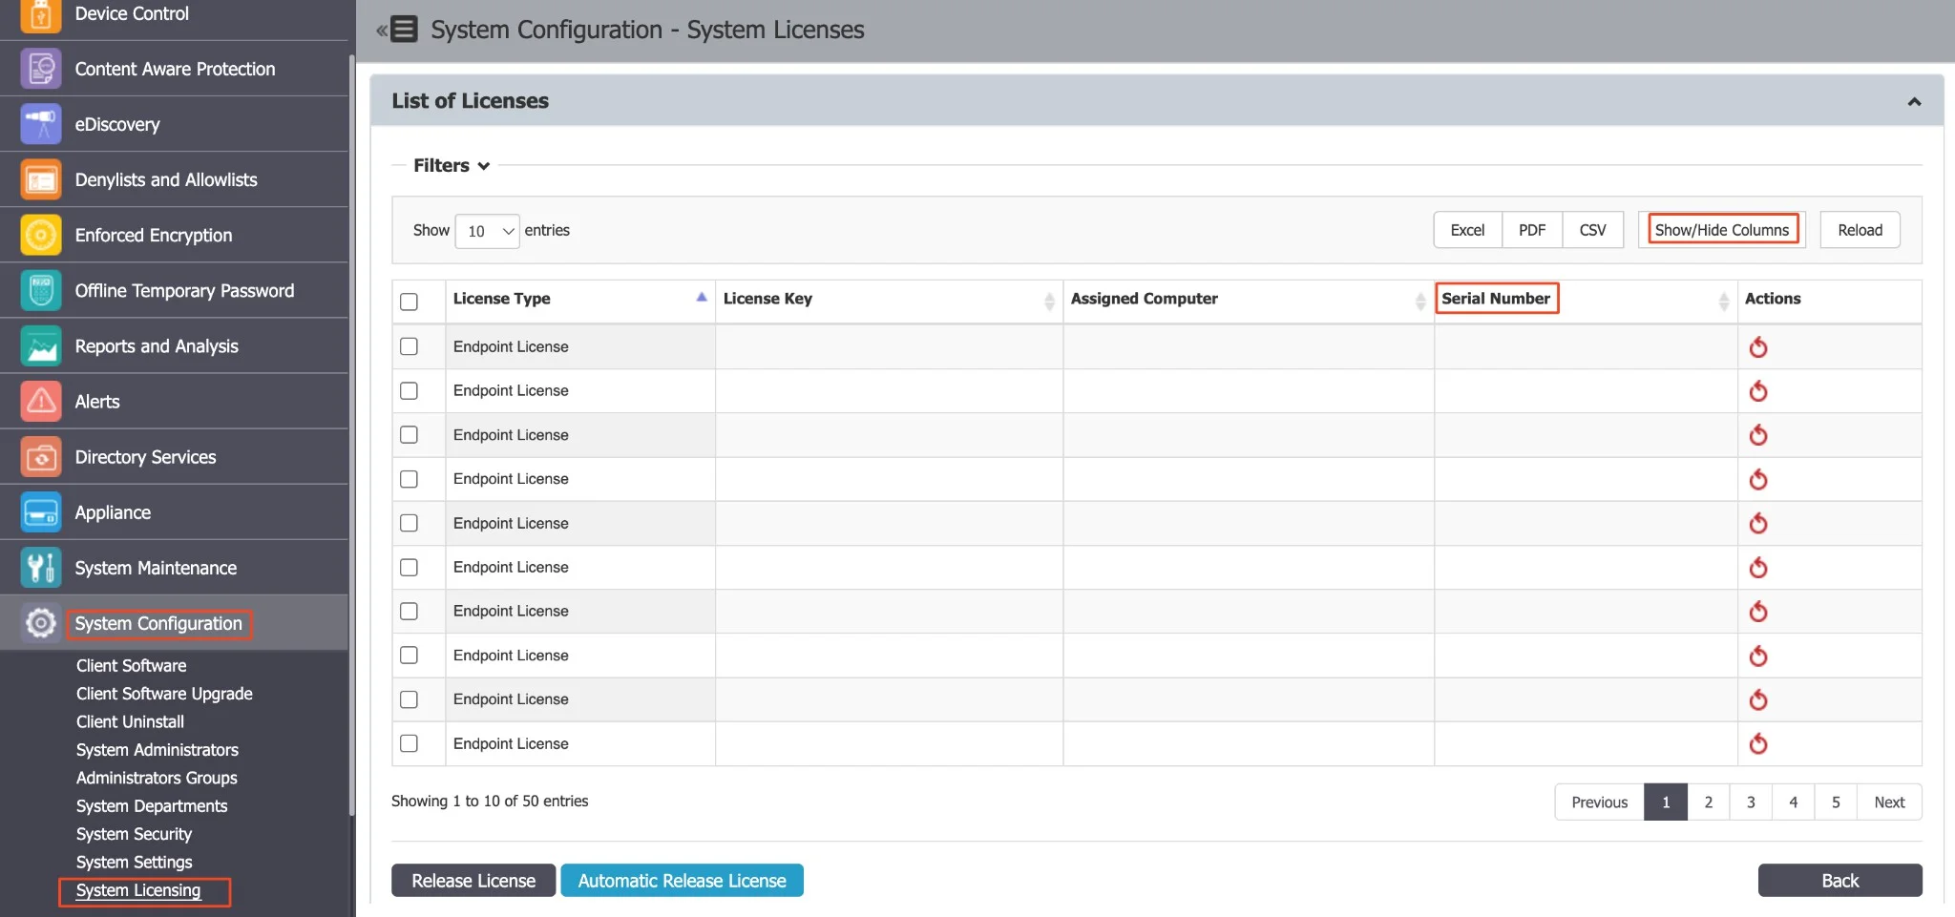Click the Back button
This screenshot has width=1955, height=917.
tap(1839, 881)
